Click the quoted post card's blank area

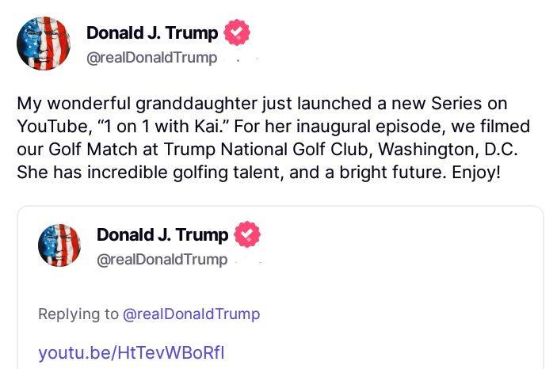click(x=396, y=285)
